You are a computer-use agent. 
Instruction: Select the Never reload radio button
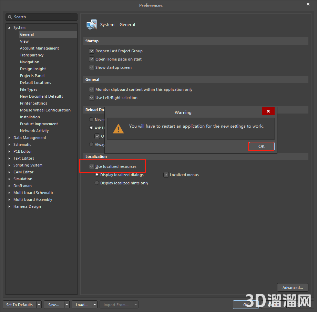tap(91, 119)
